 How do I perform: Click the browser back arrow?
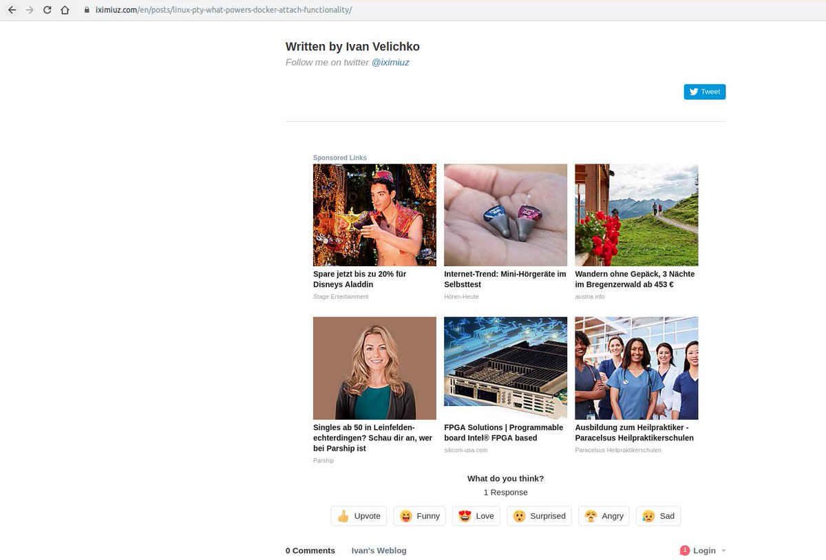point(12,10)
